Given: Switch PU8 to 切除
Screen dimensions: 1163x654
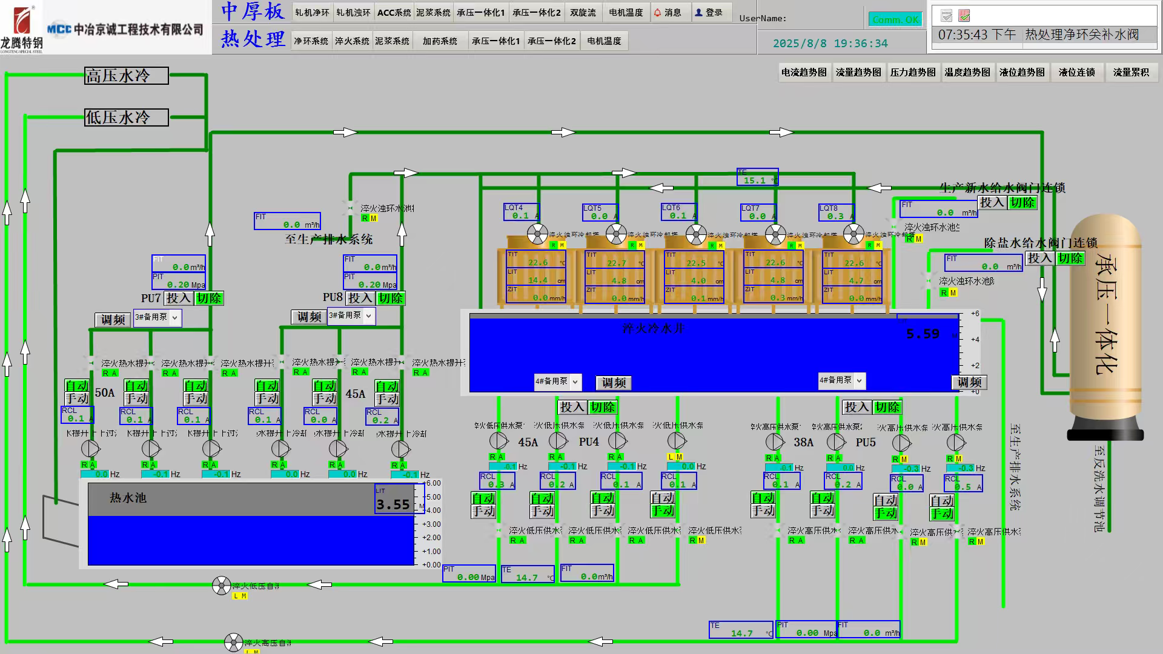Looking at the screenshot, I should click(391, 298).
